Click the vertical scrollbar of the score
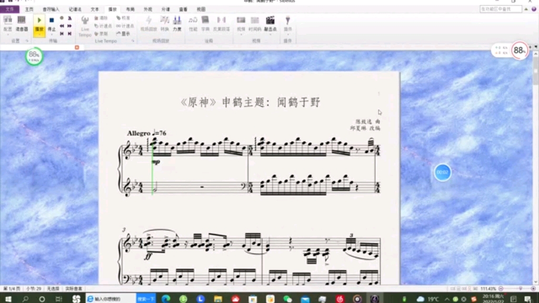539x303 pixels. (x=535, y=168)
